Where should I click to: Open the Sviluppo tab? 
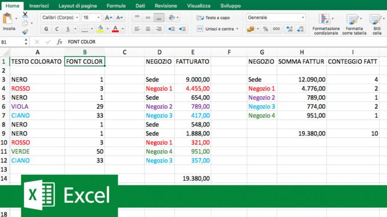tap(231, 6)
